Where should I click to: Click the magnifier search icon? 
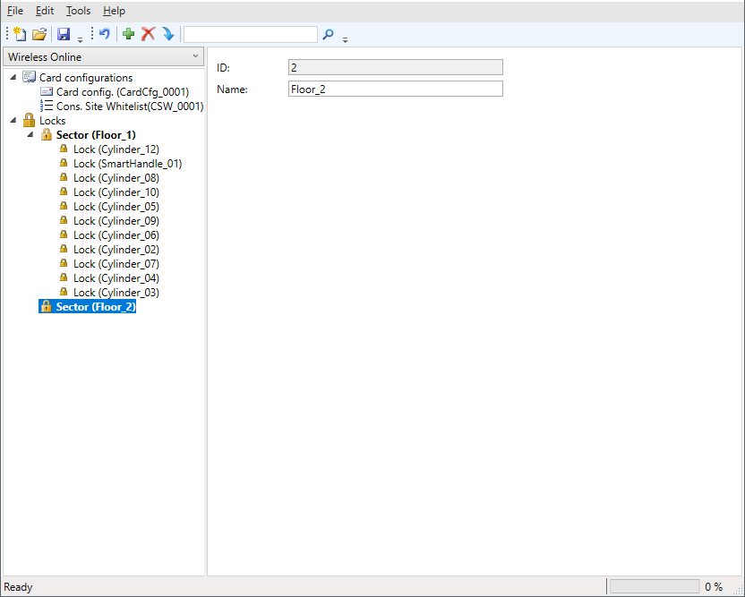pos(328,34)
